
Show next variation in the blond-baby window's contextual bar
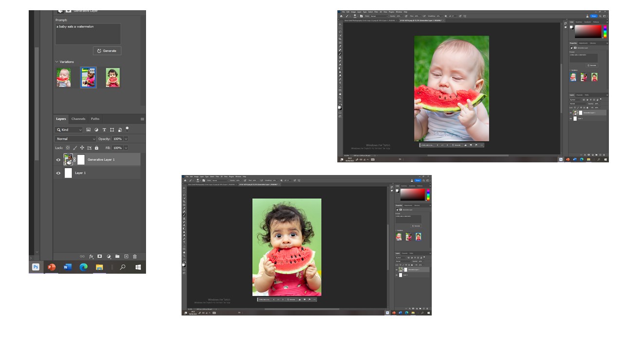(447, 145)
